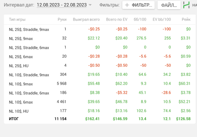Sort by Всего по EV column

pyautogui.click(x=117, y=19)
